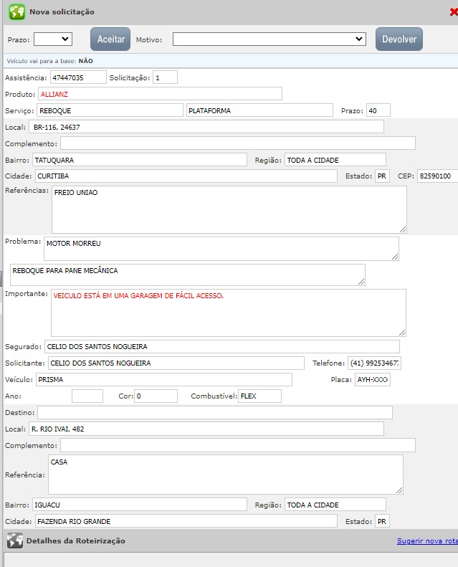Click the globe icon beside Nova solicitação

(16, 12)
